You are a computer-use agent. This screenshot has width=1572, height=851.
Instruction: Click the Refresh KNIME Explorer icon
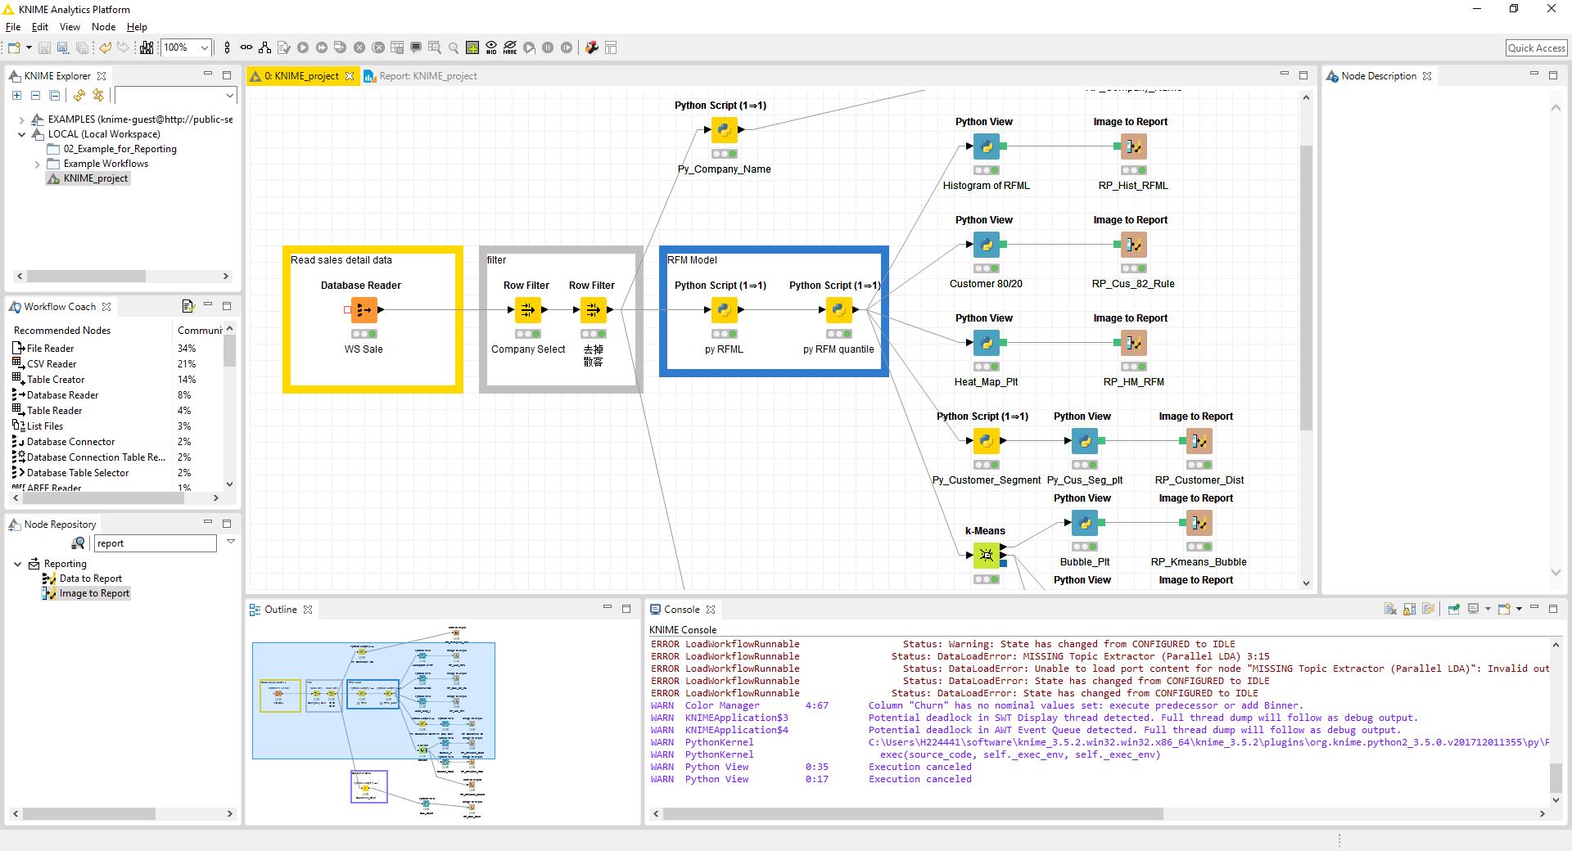tap(81, 96)
